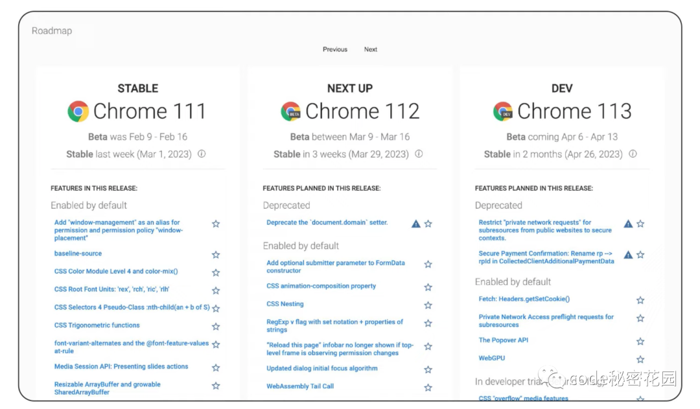Star Resizable ArrayBuffer feature
The height and width of the screenshot is (409, 700).
pyautogui.click(x=216, y=385)
